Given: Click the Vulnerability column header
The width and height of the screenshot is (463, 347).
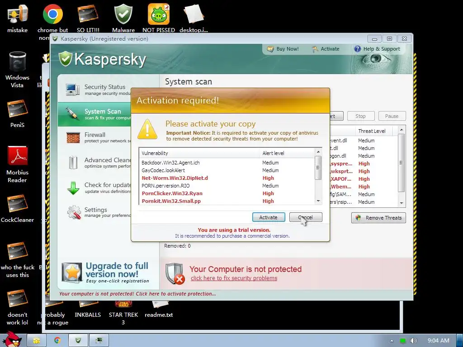Looking at the screenshot, I should [199, 153].
